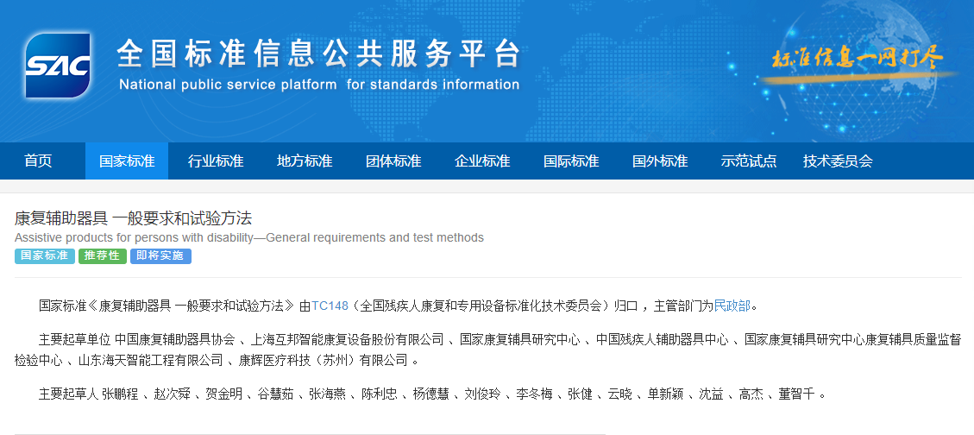This screenshot has width=974, height=435.
Task: Click the English platform name subtitle
Action: [318, 85]
